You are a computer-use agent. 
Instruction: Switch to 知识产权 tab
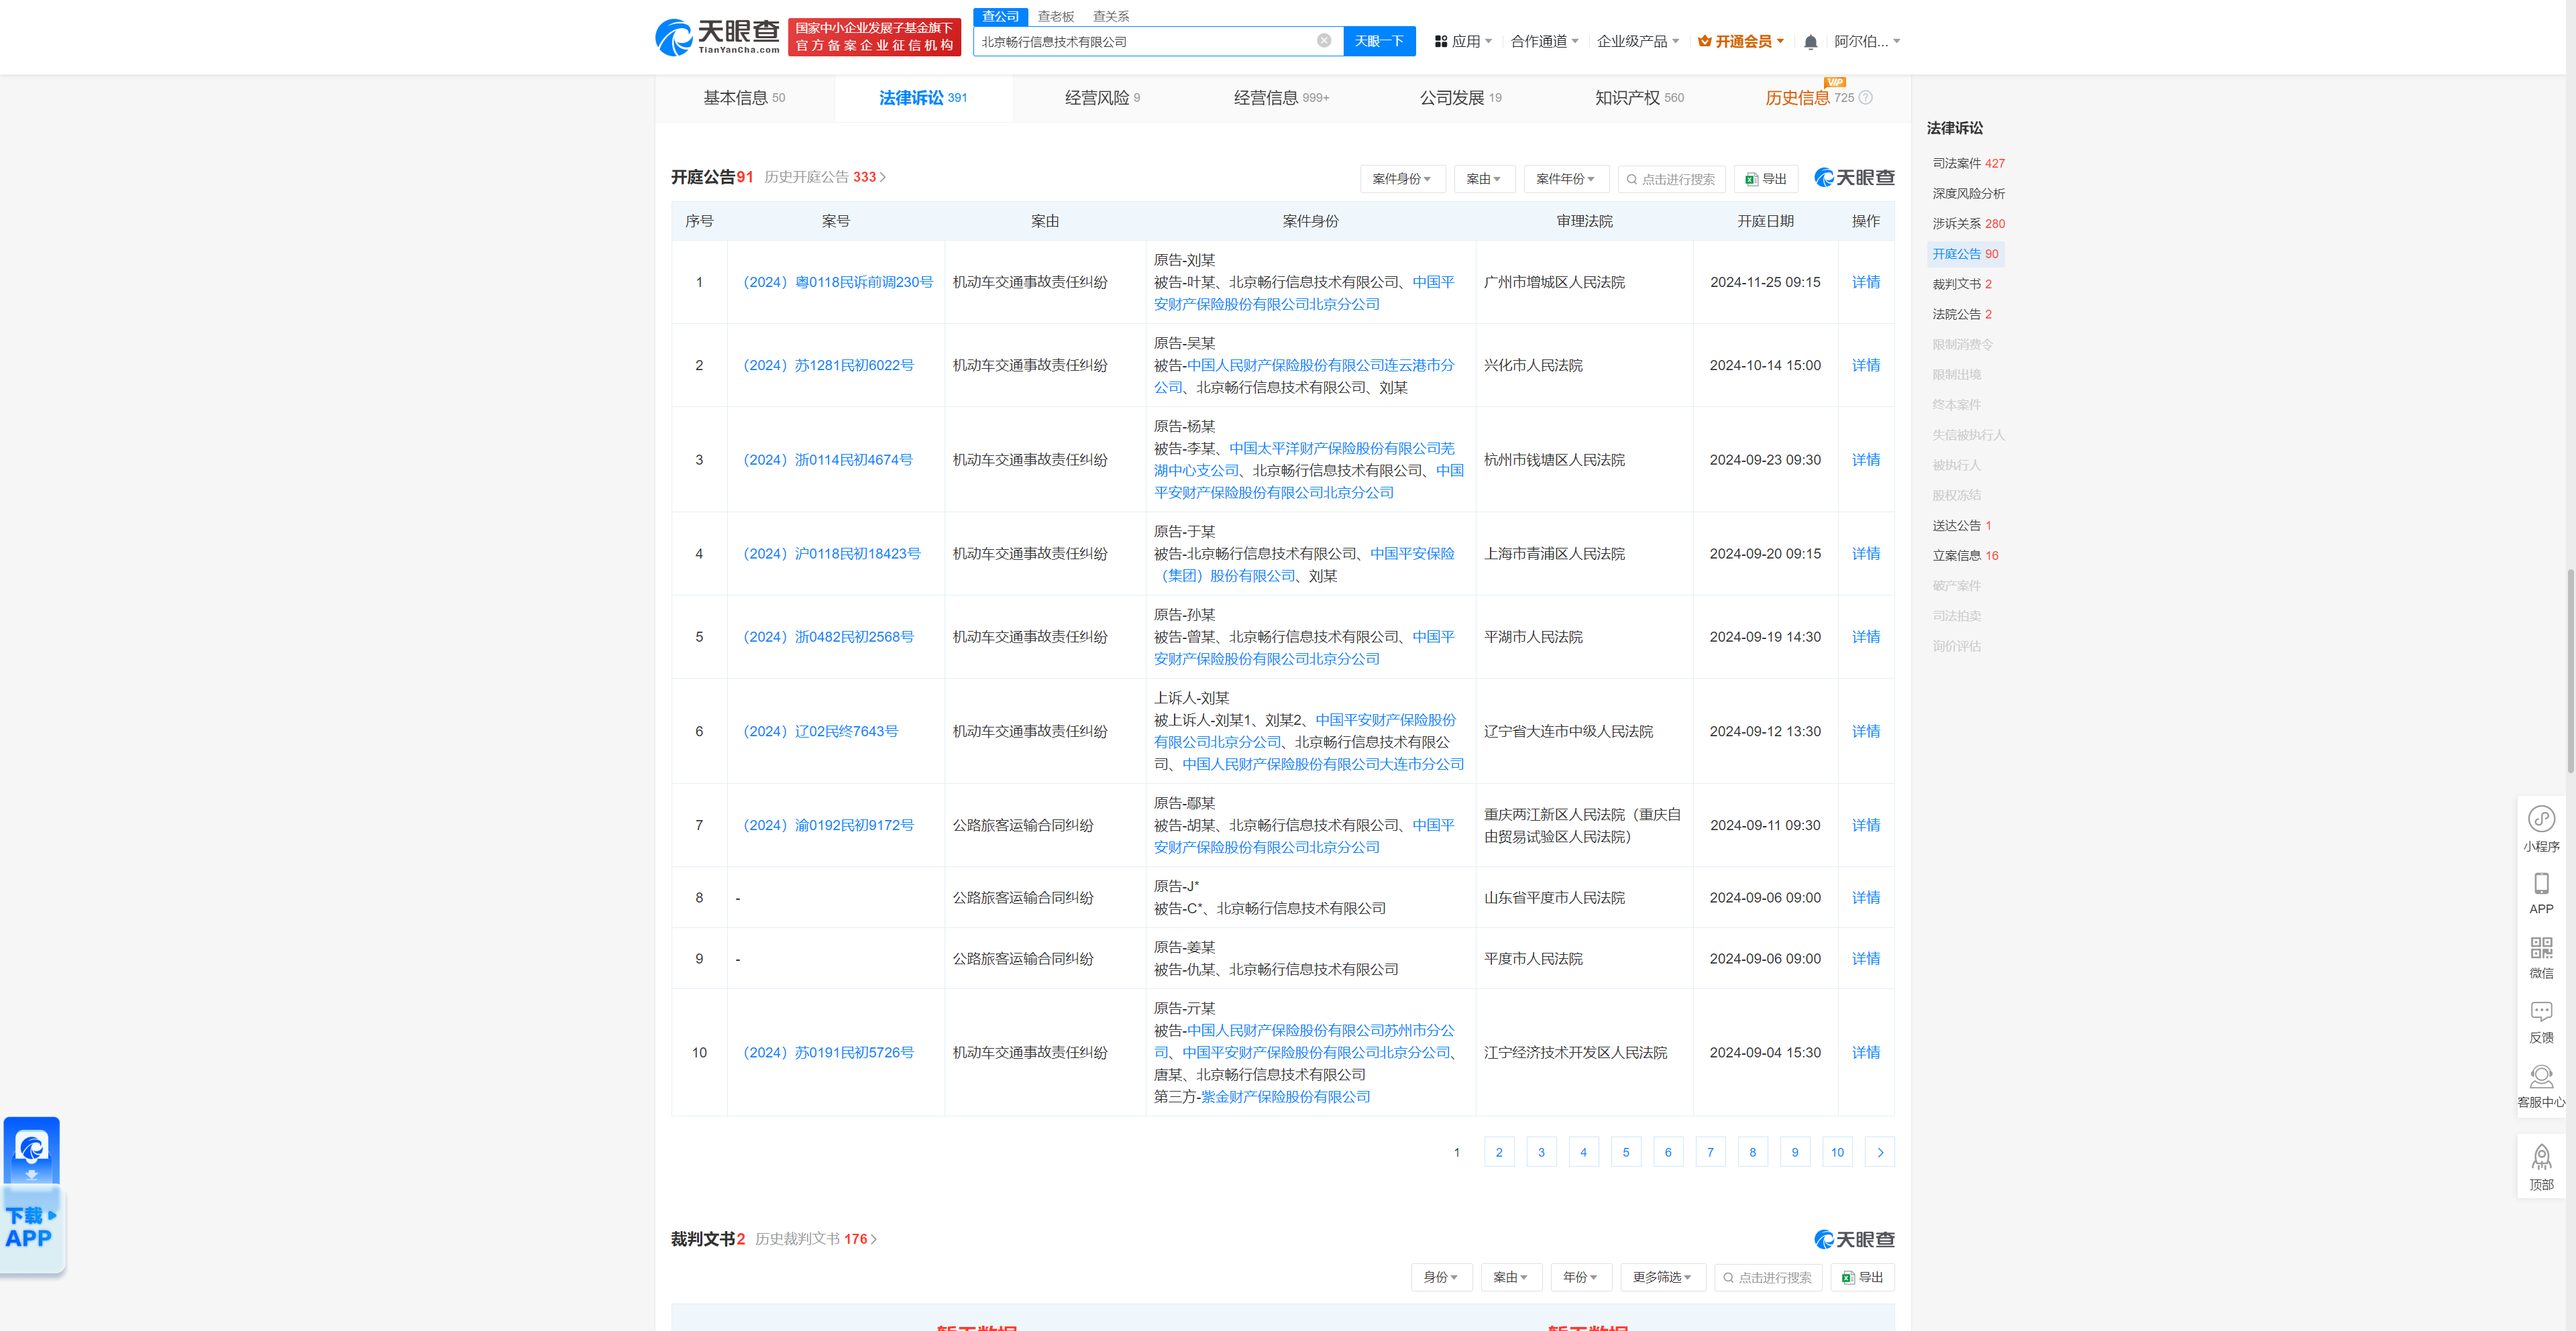(1639, 98)
